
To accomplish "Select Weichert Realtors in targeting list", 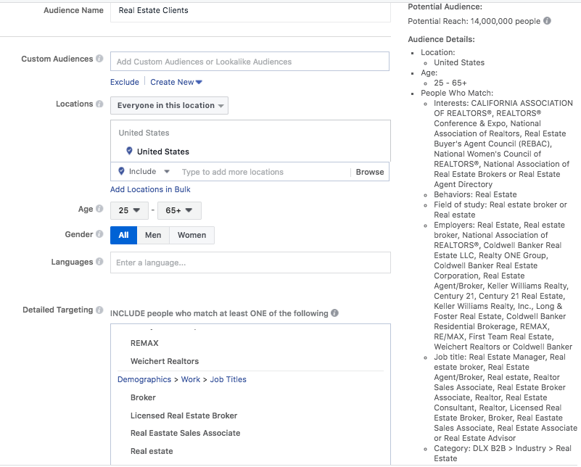I will (x=165, y=361).
